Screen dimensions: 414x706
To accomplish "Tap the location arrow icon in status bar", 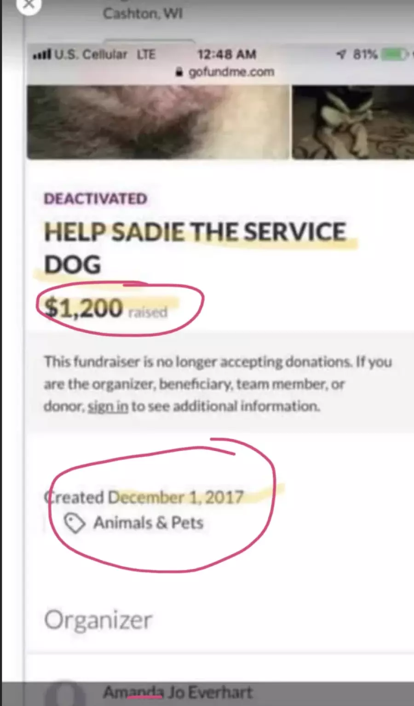I will (x=341, y=54).
